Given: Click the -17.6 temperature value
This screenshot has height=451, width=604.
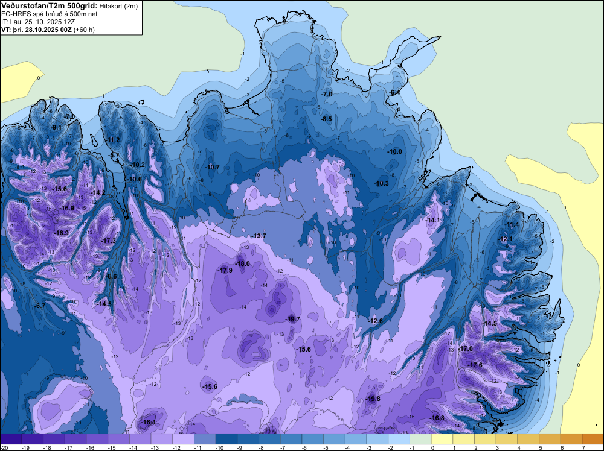Looking at the screenshot, I should pyautogui.click(x=475, y=365).
